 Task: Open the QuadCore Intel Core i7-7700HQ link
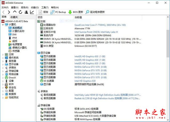(100, 25)
